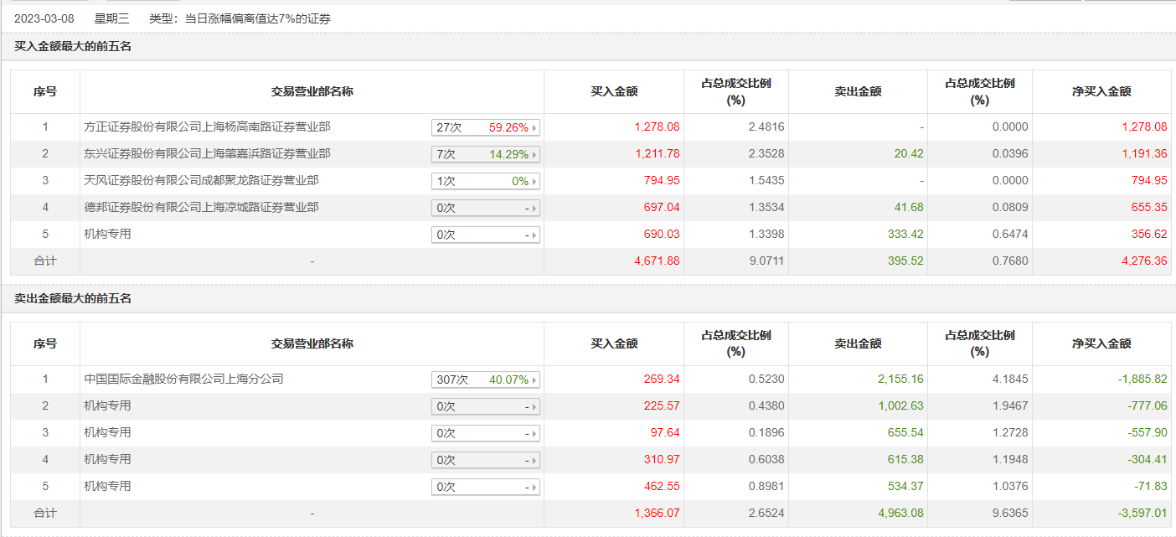
Task: Open 方正证券股份有限公司上海杨高南路证券营业部 link
Action: coord(208,127)
